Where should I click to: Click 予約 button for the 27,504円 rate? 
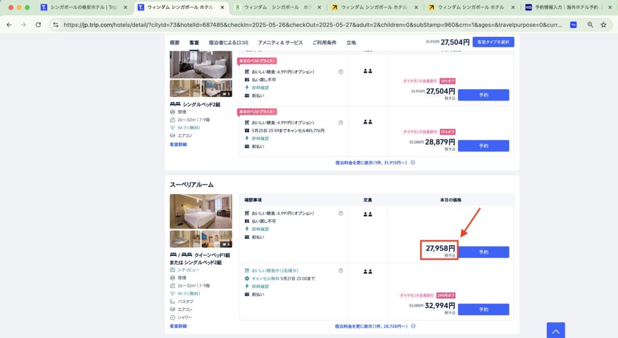483,95
